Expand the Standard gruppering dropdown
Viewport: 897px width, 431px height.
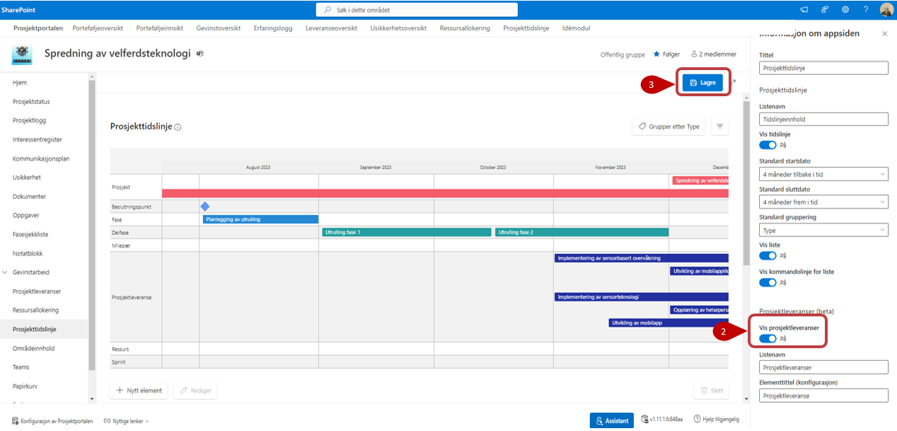click(823, 231)
